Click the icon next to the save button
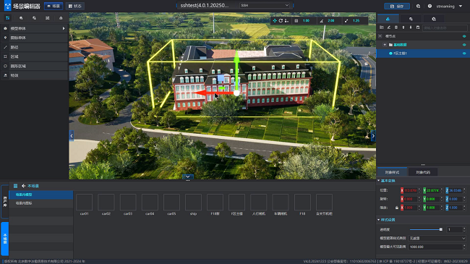Screen dimensions: 470x264 coord(418,6)
